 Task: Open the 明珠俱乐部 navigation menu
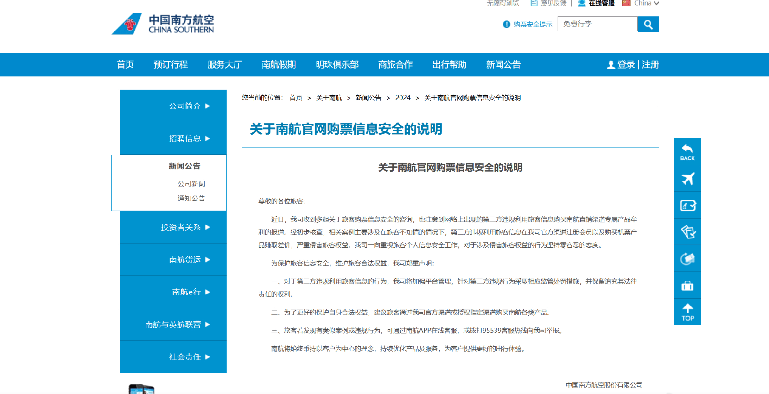[337, 65]
